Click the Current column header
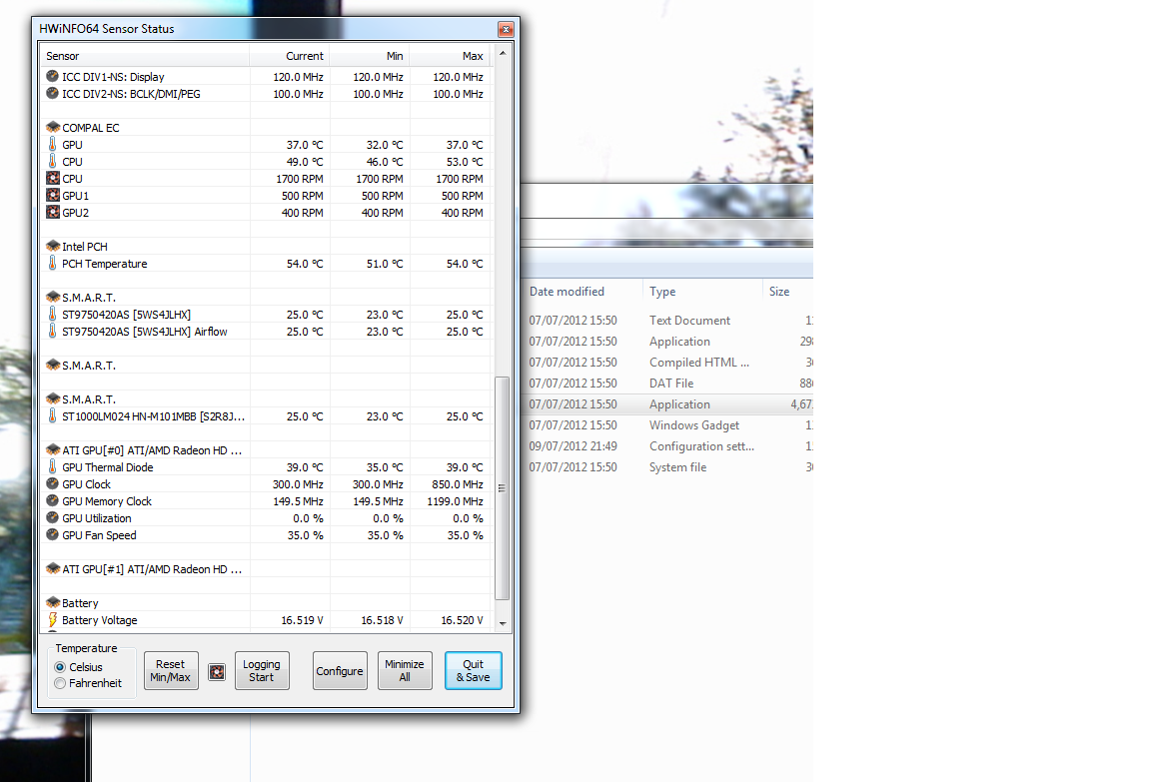This screenshot has width=1151, height=782. 289,56
